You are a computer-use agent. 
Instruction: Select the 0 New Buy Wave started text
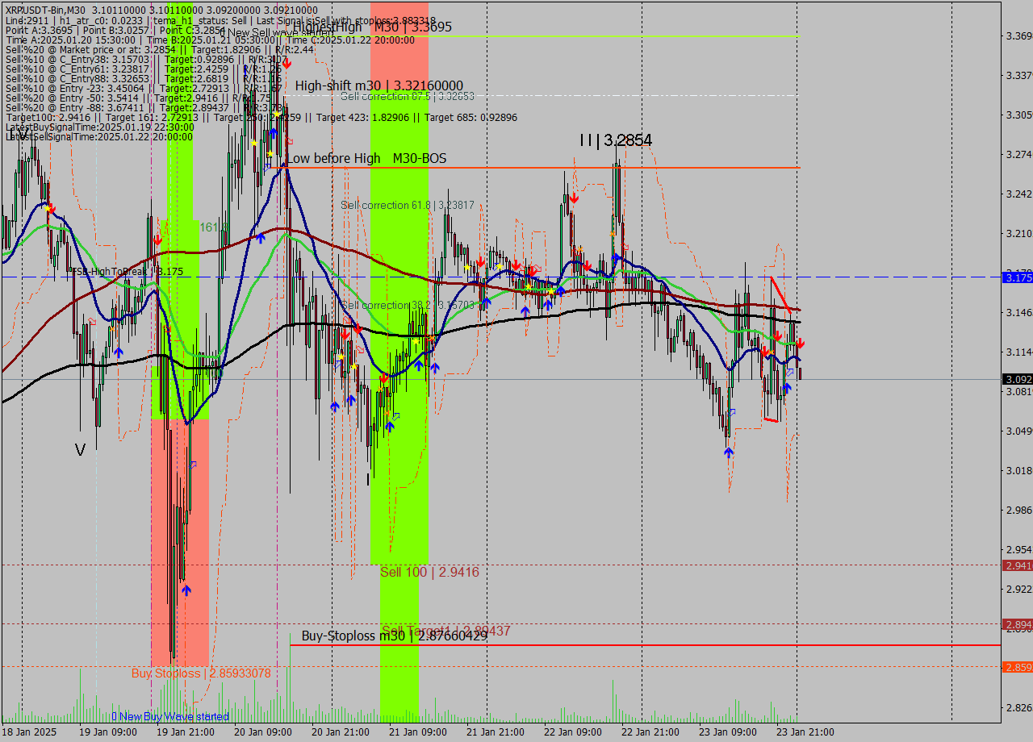click(x=170, y=716)
